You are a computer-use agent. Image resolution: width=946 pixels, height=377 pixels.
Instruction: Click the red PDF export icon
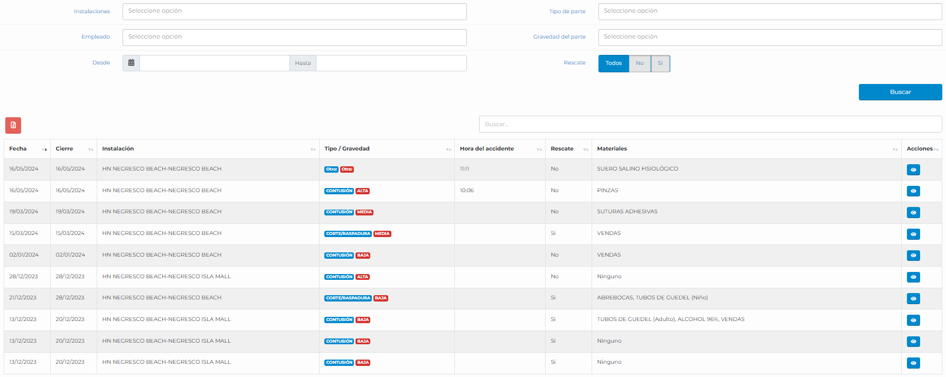click(x=13, y=125)
